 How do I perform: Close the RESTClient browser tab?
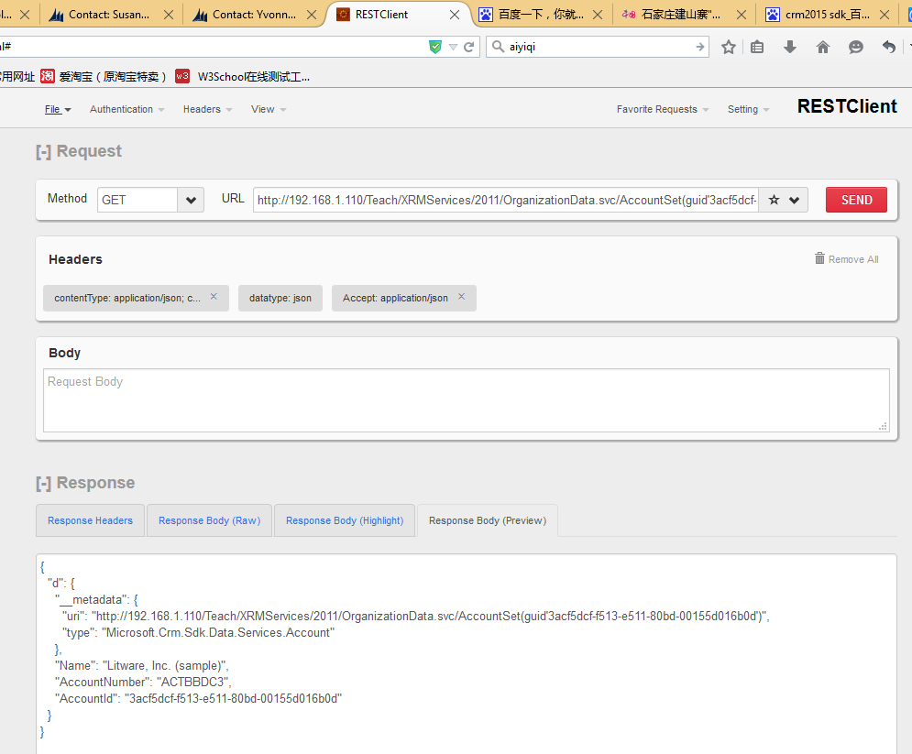[x=455, y=15]
